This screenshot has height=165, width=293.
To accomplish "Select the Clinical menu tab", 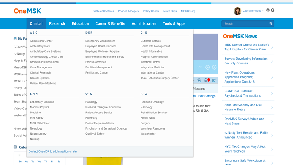I will 36,24.
